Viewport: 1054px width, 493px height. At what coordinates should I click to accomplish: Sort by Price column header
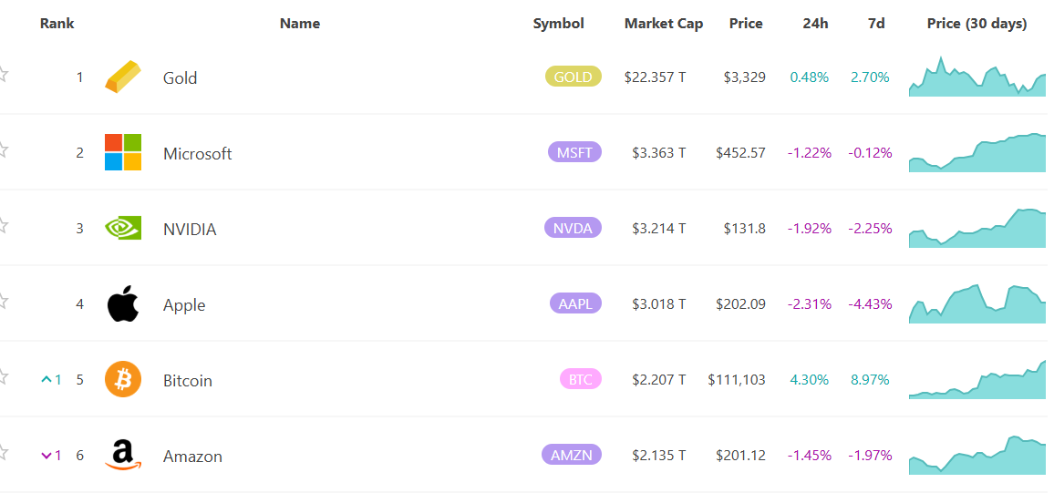745,24
